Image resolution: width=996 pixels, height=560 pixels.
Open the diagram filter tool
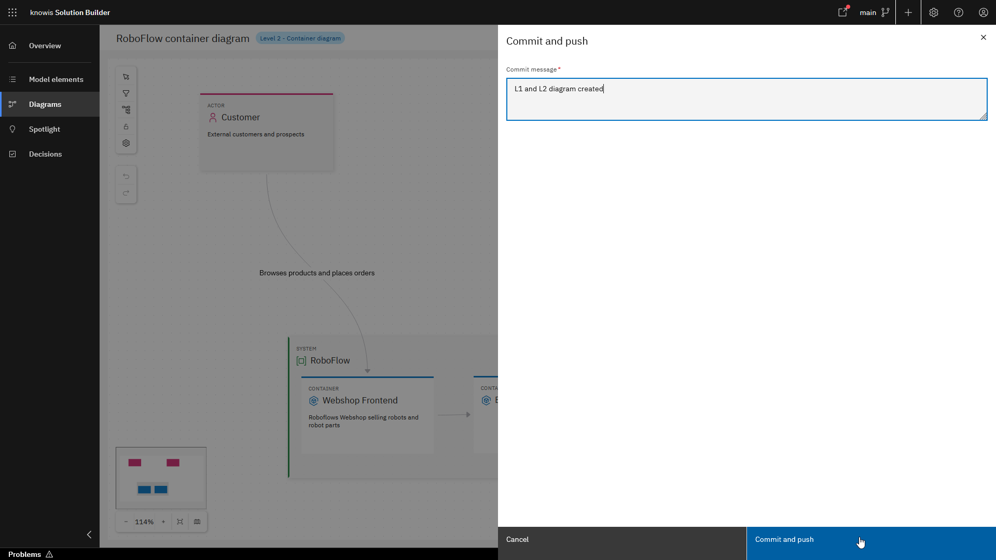coord(126,93)
